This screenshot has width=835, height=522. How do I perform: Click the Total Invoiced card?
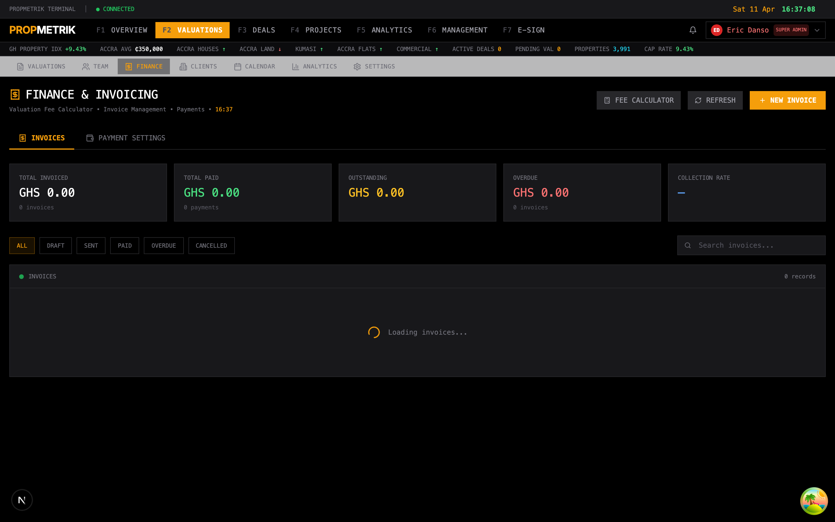point(88,192)
